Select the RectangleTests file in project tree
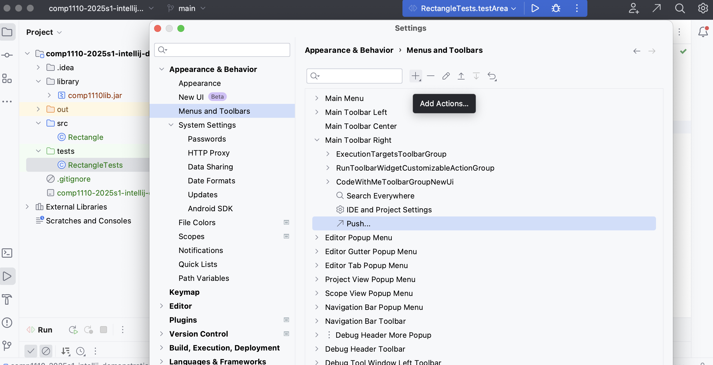 click(x=95, y=165)
